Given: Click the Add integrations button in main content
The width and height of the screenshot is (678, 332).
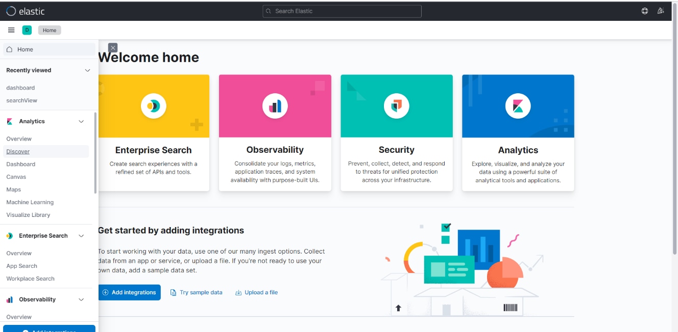Looking at the screenshot, I should 130,292.
